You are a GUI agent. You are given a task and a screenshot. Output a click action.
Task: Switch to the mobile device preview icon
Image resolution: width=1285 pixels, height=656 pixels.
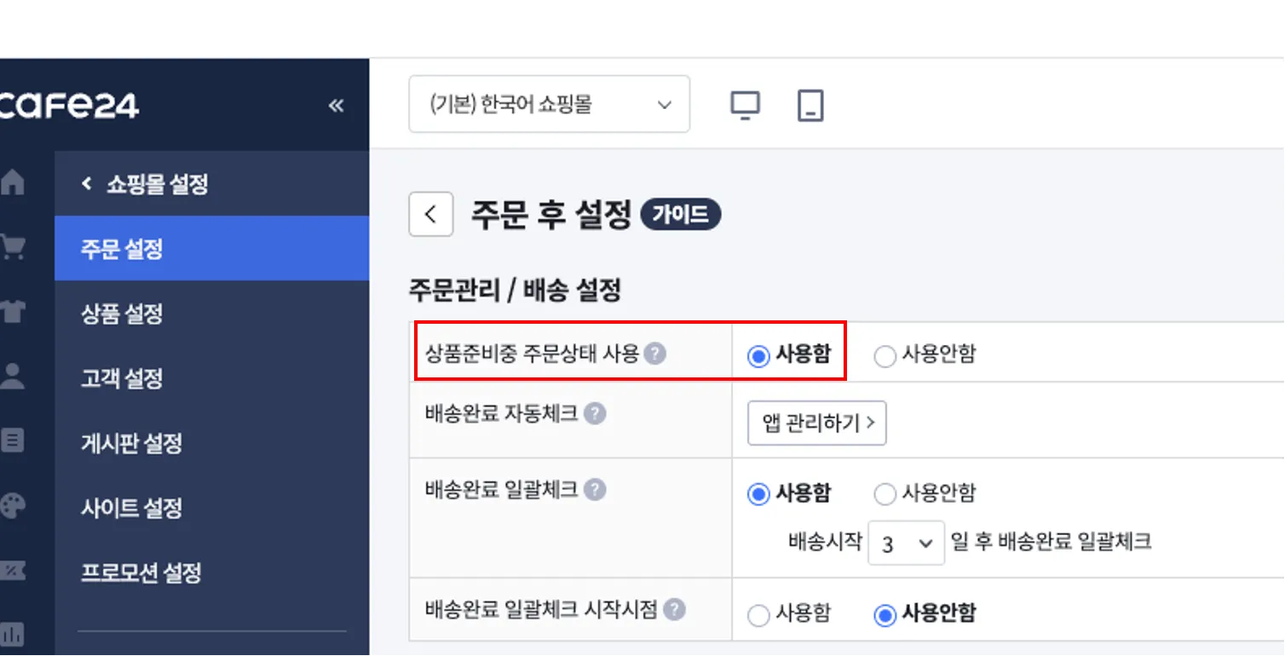tap(810, 106)
